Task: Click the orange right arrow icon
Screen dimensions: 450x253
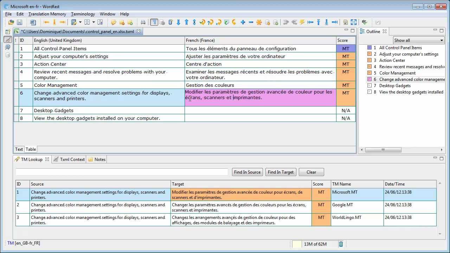Action: (63, 22)
